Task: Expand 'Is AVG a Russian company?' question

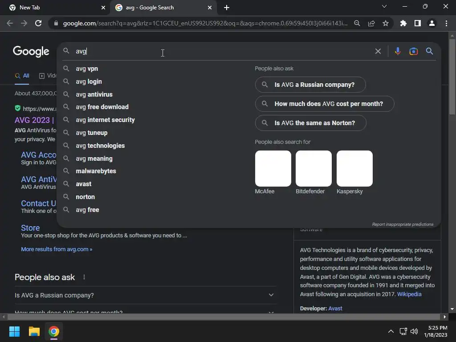Action: (x=145, y=295)
